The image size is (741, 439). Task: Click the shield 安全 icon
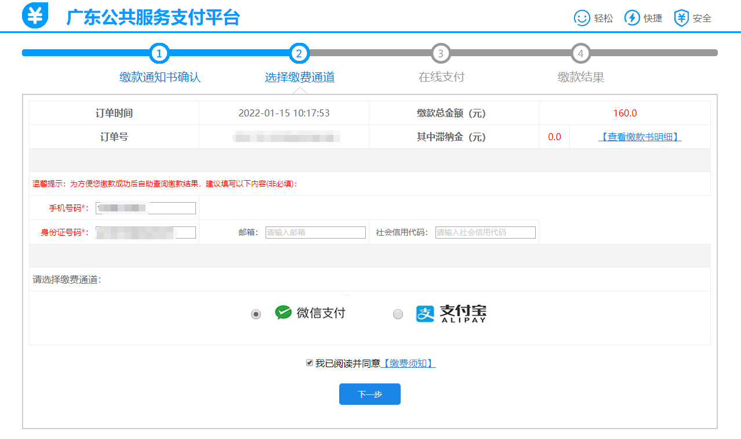click(x=681, y=18)
